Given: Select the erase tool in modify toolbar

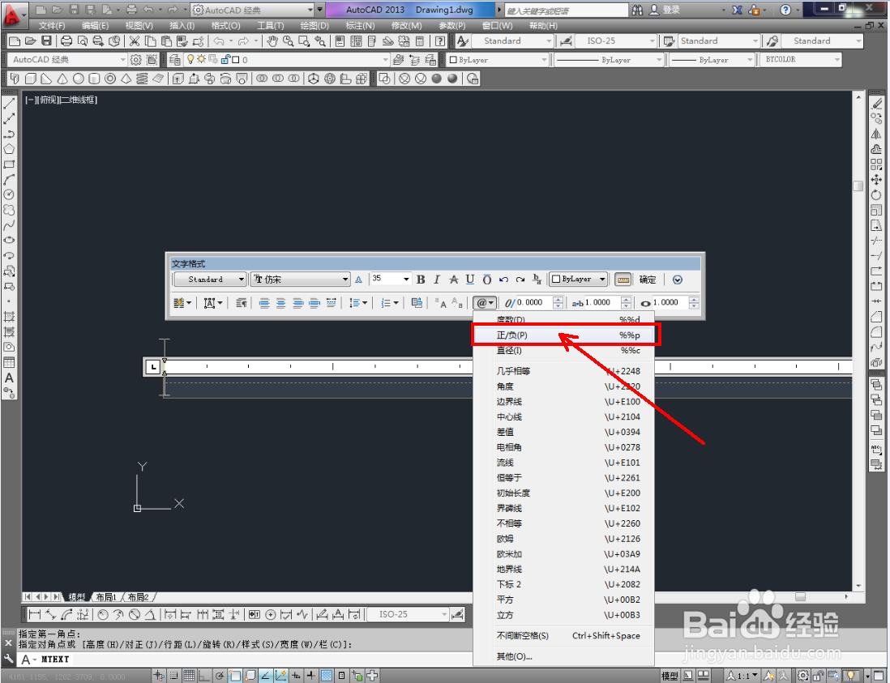Looking at the screenshot, I should (876, 104).
